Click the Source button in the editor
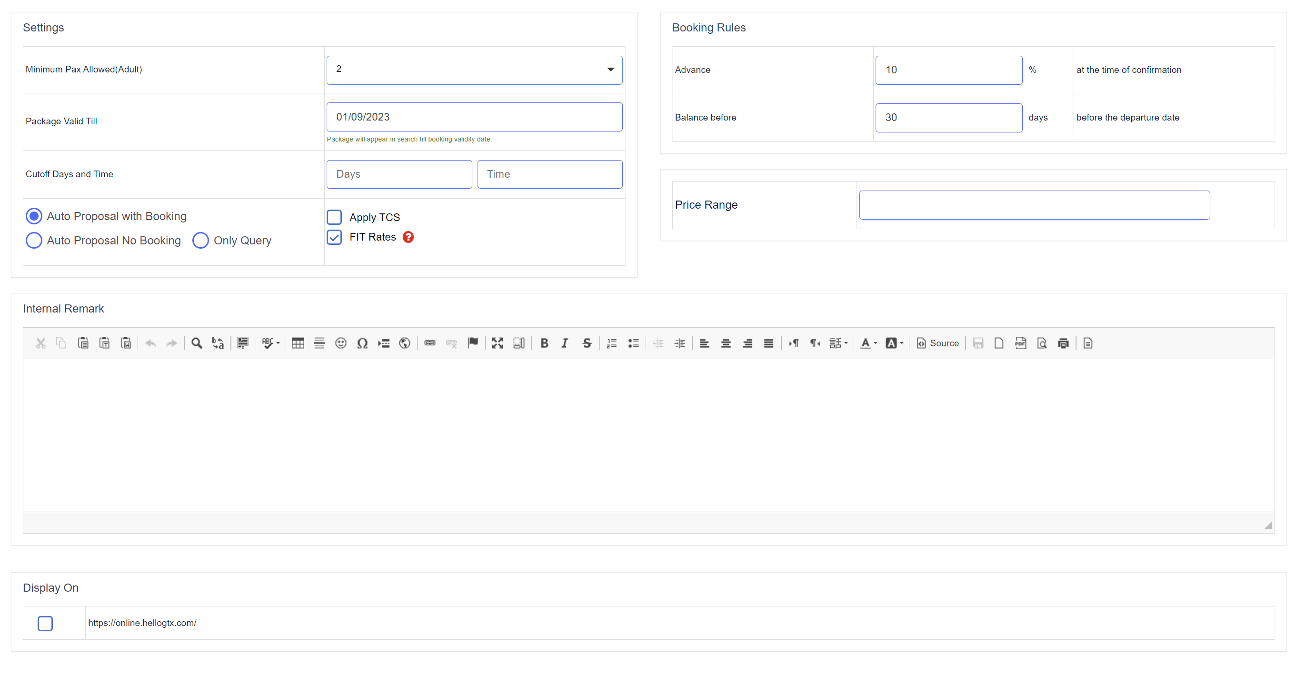1296x686 pixels. click(x=938, y=343)
